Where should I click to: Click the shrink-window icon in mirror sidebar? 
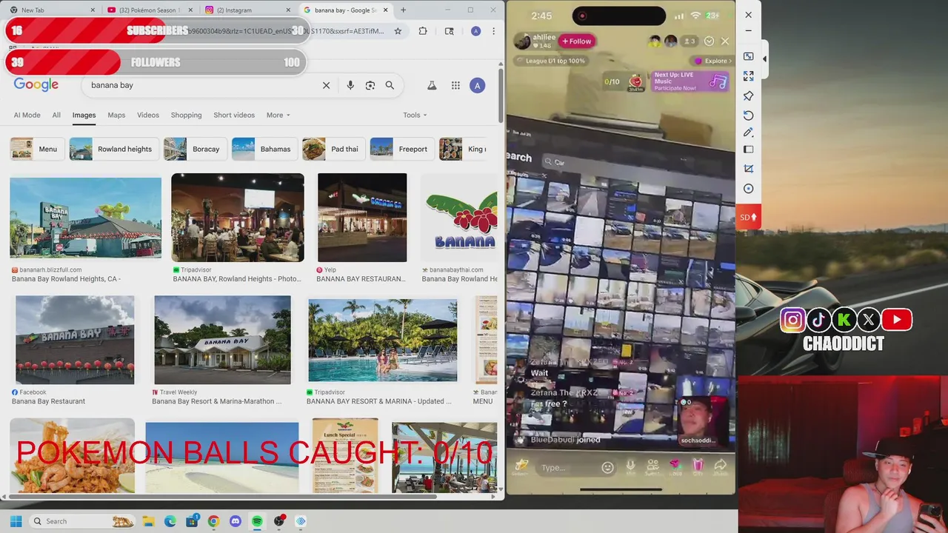(748, 57)
